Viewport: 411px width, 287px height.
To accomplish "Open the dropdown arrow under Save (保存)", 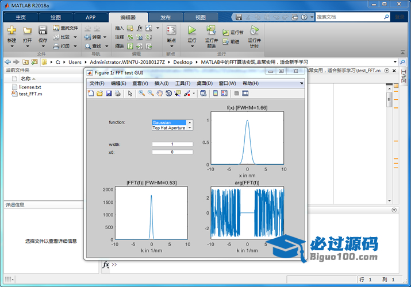I will click(x=43, y=46).
